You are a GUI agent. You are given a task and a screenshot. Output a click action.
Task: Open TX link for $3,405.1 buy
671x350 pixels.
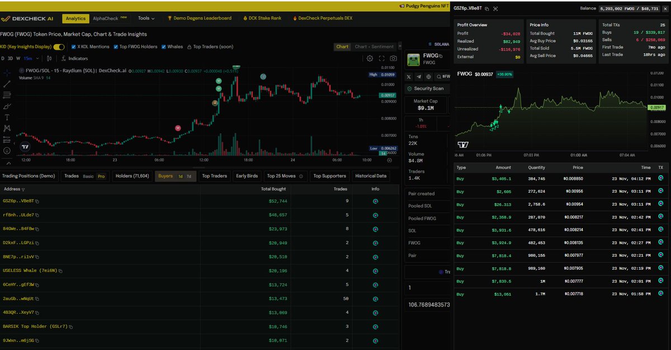pyautogui.click(x=660, y=179)
